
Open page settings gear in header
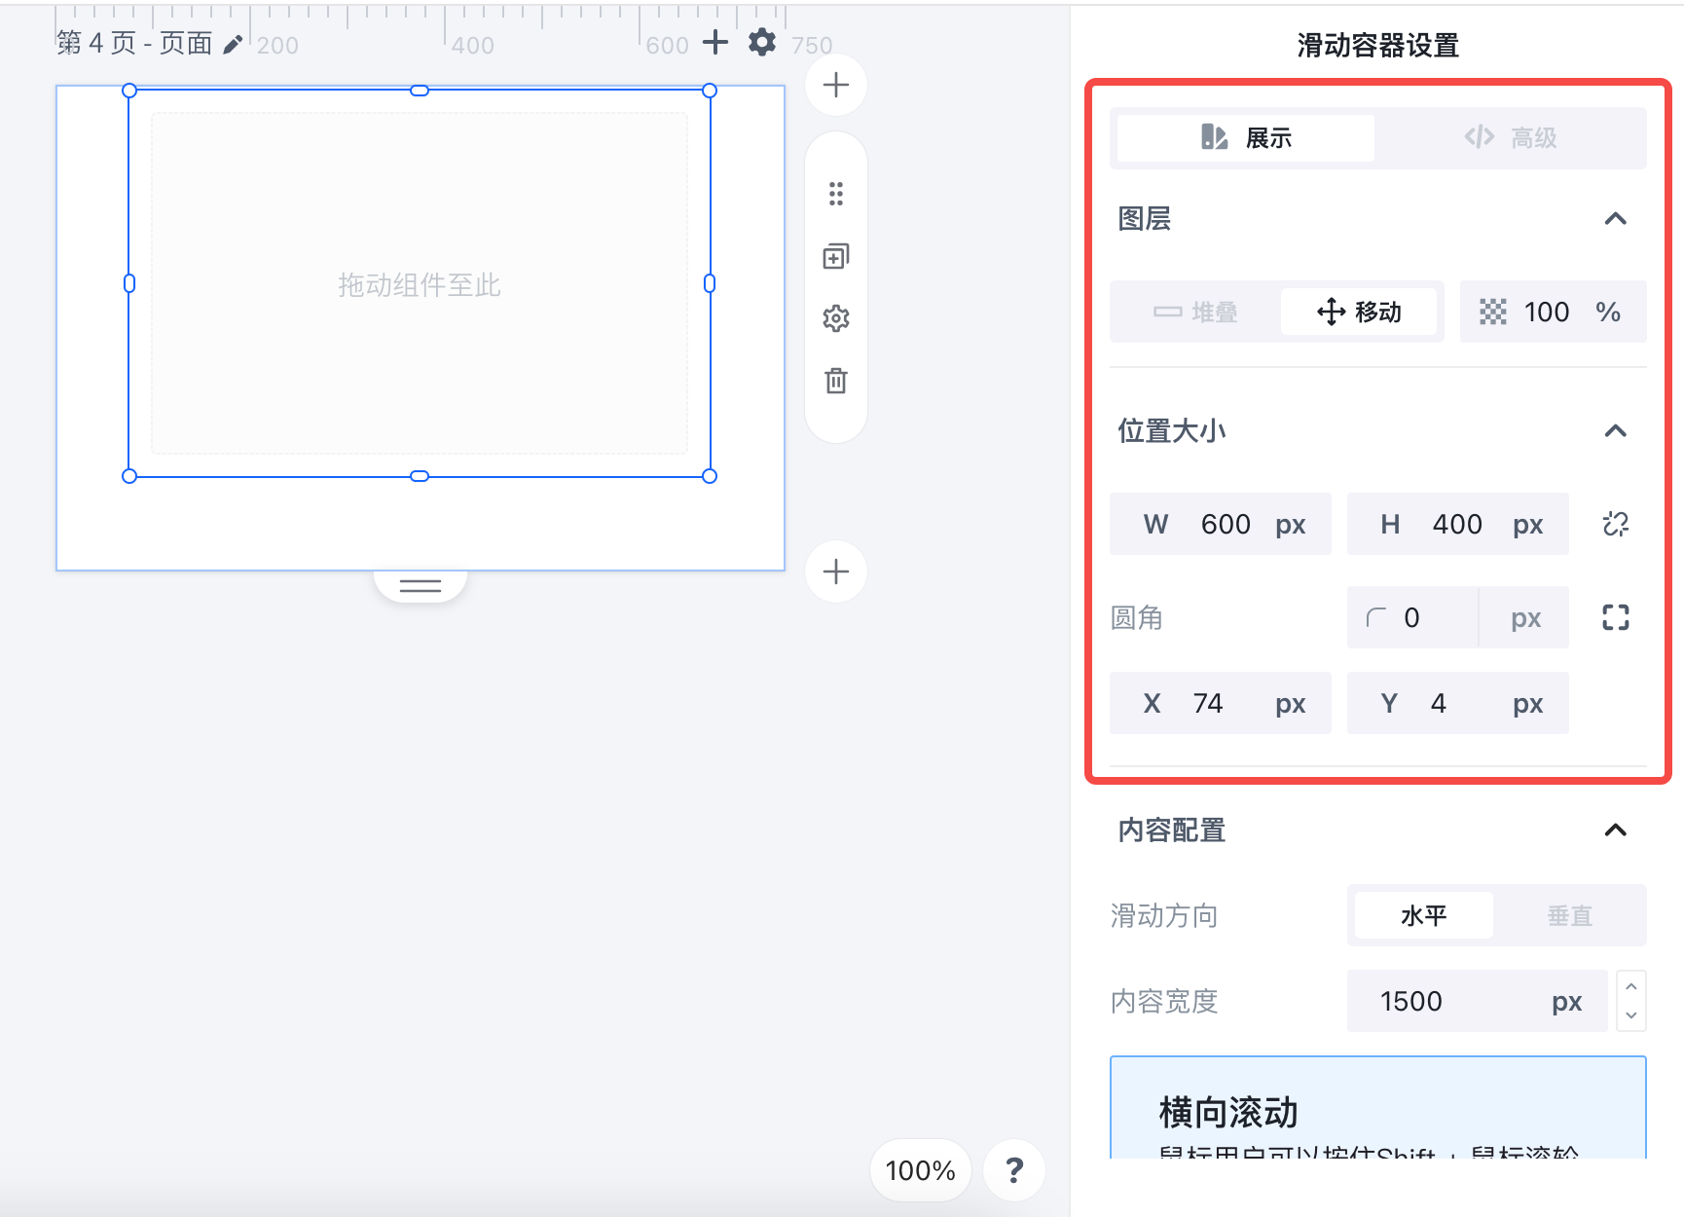762,42
